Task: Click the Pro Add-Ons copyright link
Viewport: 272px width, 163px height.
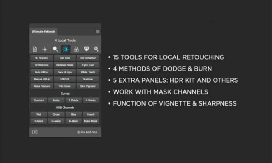Action: pos(87,132)
